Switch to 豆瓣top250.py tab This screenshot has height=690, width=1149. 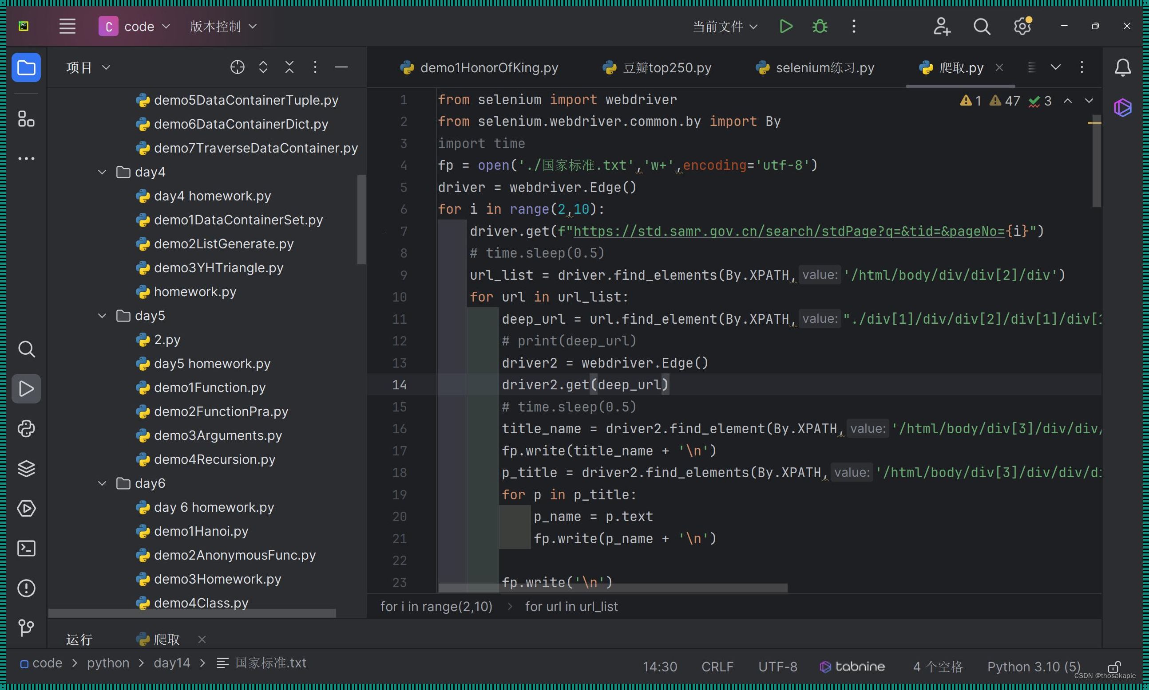(x=657, y=68)
